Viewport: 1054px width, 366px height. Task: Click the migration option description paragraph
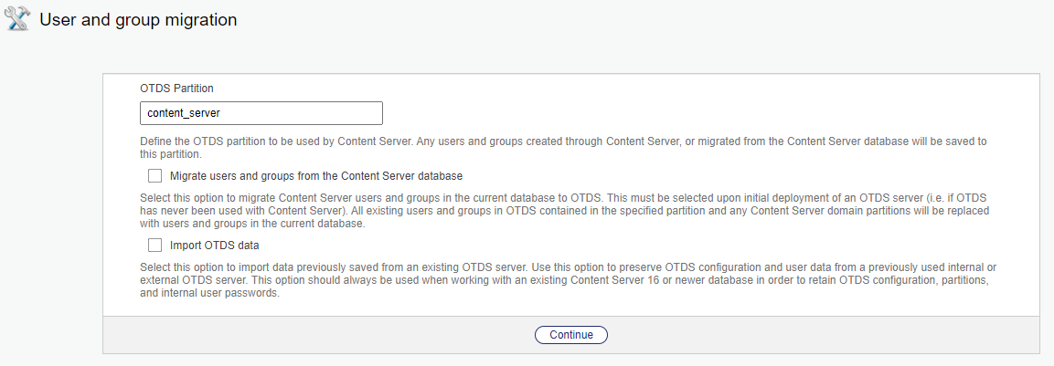click(567, 211)
